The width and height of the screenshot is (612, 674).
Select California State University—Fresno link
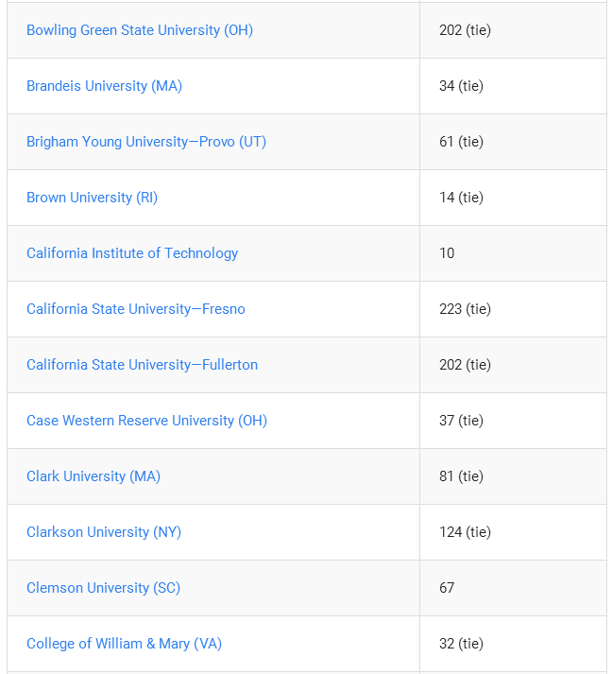(136, 309)
